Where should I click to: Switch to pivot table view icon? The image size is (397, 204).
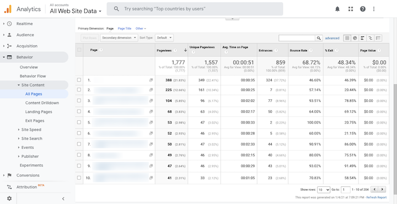coord(378,38)
